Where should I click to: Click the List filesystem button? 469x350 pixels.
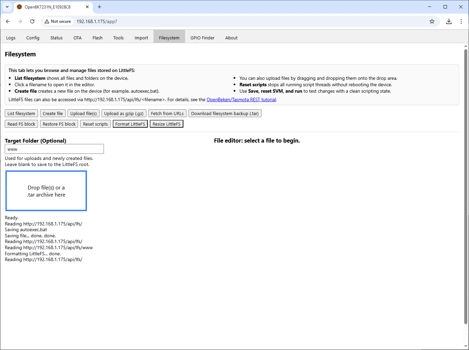click(x=21, y=113)
